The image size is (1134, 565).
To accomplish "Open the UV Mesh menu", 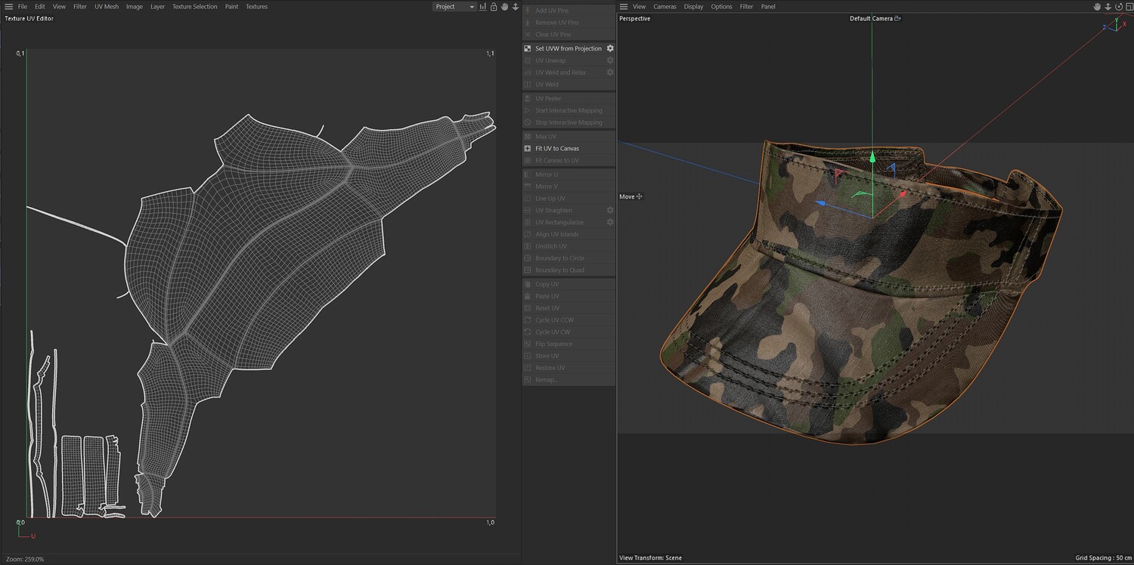I will [x=107, y=7].
